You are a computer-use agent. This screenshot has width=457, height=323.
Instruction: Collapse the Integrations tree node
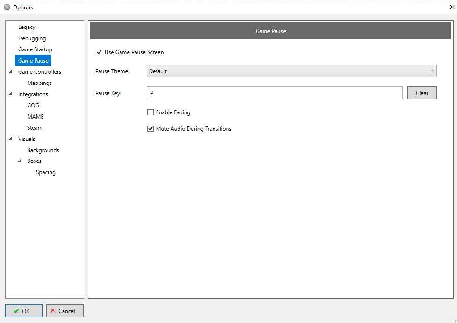pyautogui.click(x=11, y=94)
